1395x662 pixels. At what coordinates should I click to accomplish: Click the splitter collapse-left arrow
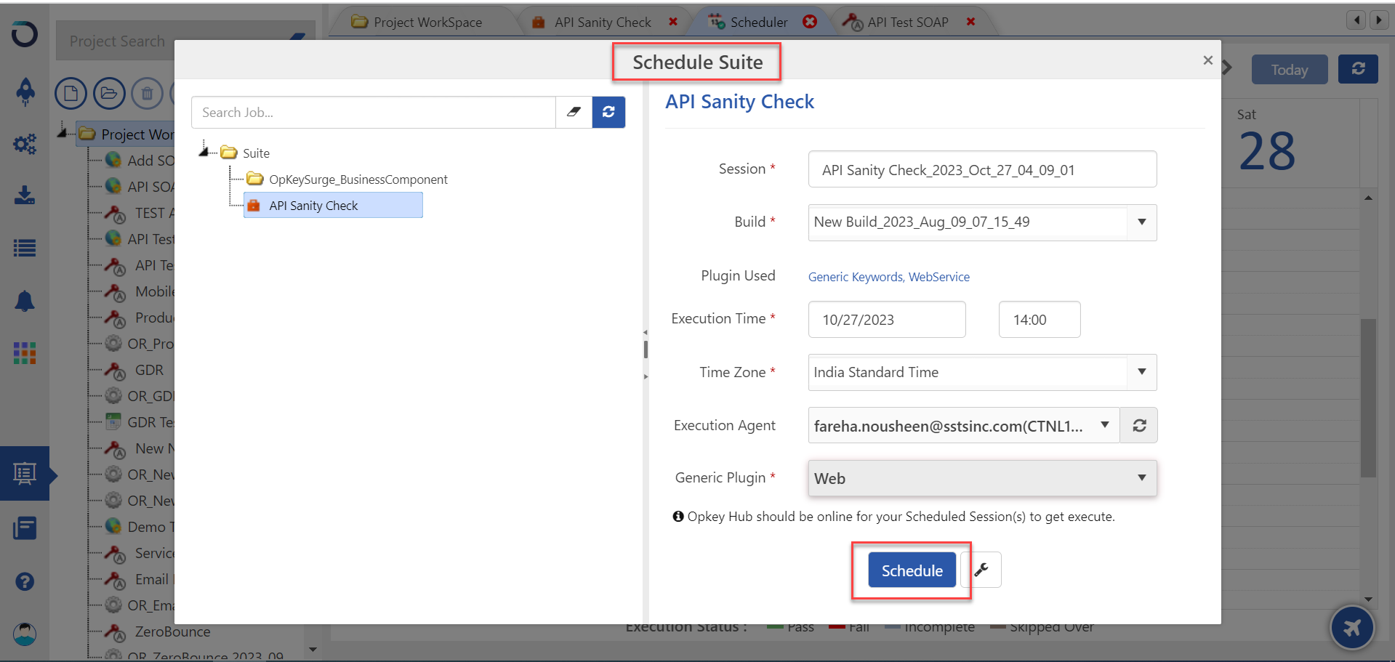(645, 332)
